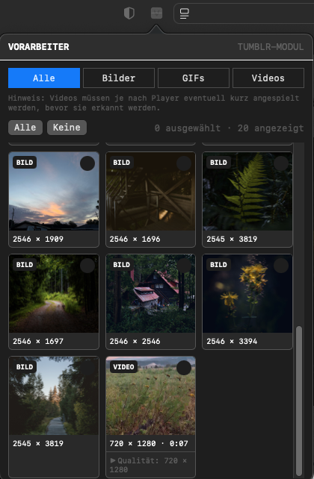The width and height of the screenshot is (314, 479).
Task: Open the reader view icon in address bar
Action: click(184, 13)
